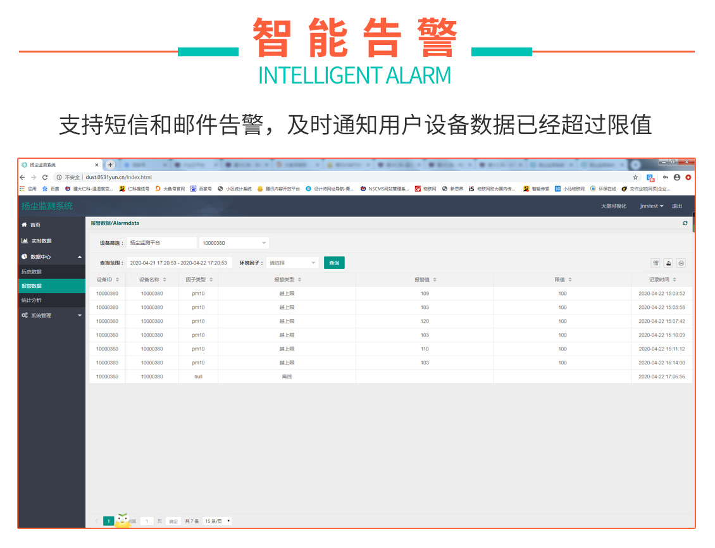Click the print table icon
Viewport: 715px width, 548px height.
pos(681,263)
